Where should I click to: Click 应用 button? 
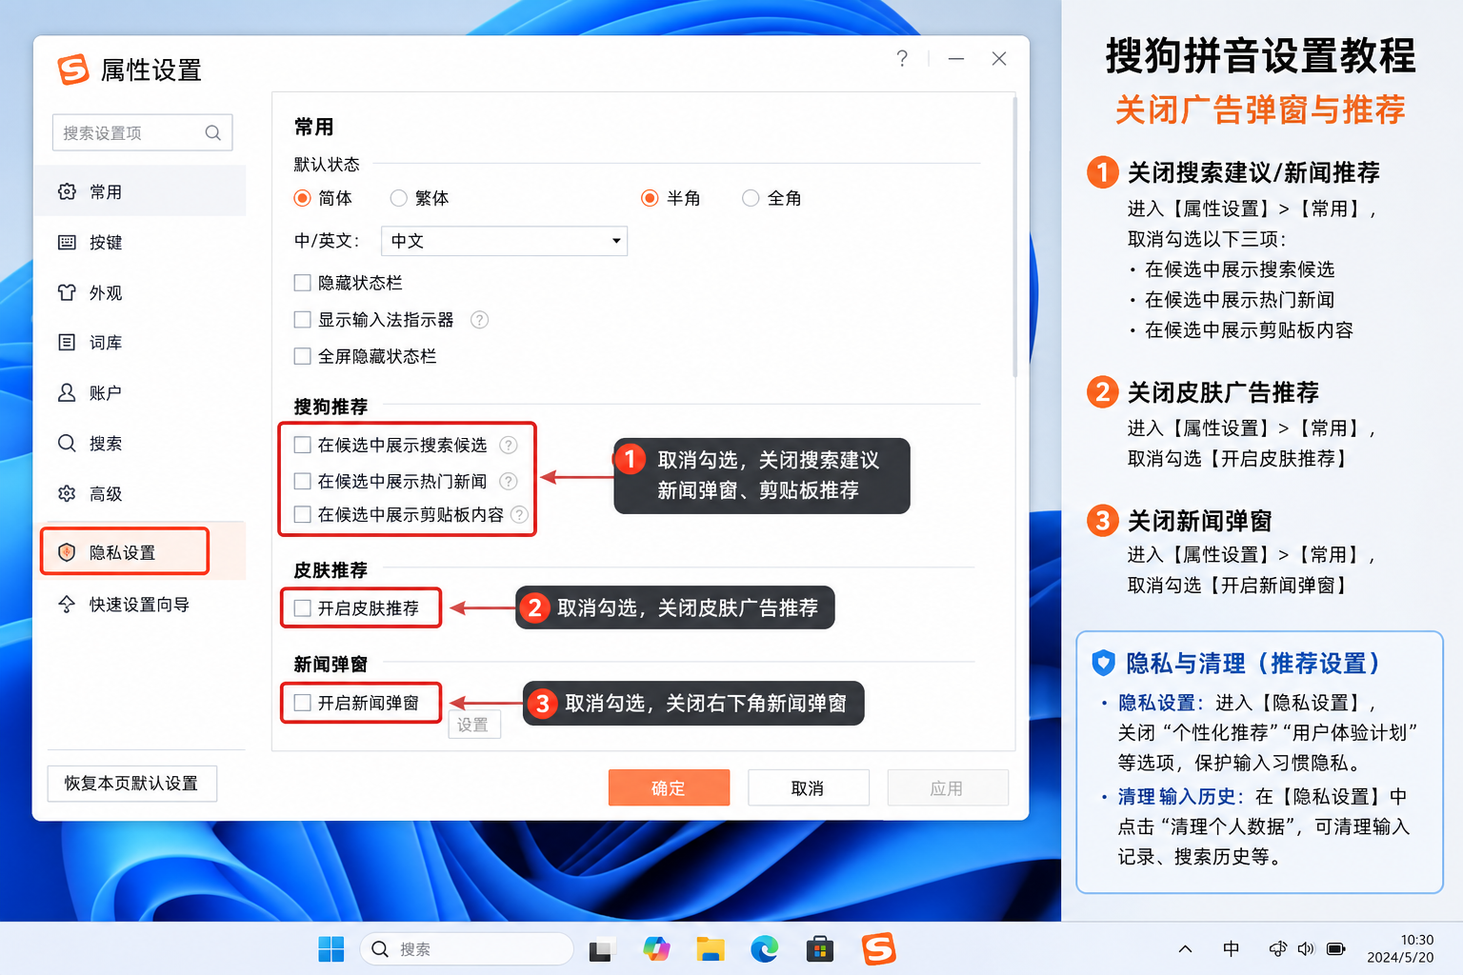pos(948,787)
